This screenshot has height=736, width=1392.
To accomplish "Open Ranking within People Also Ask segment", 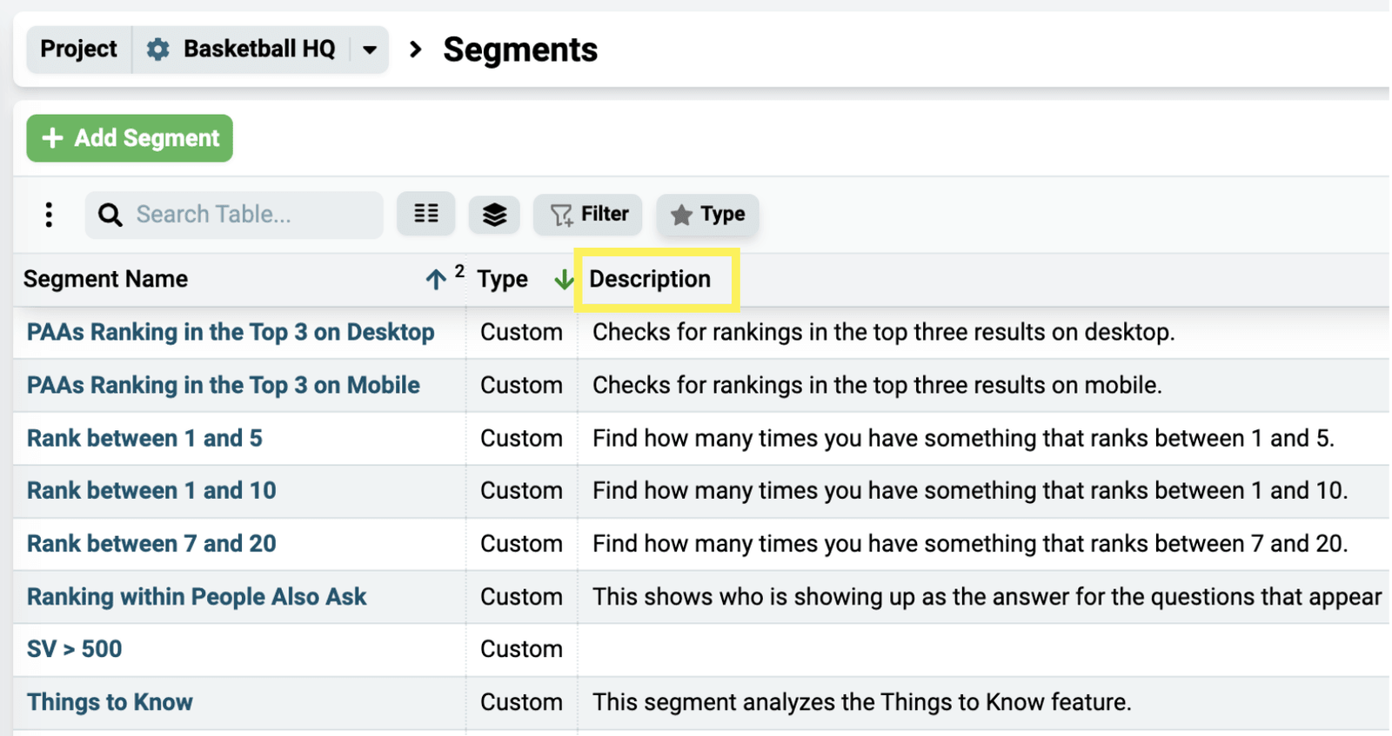I will tap(197, 596).
